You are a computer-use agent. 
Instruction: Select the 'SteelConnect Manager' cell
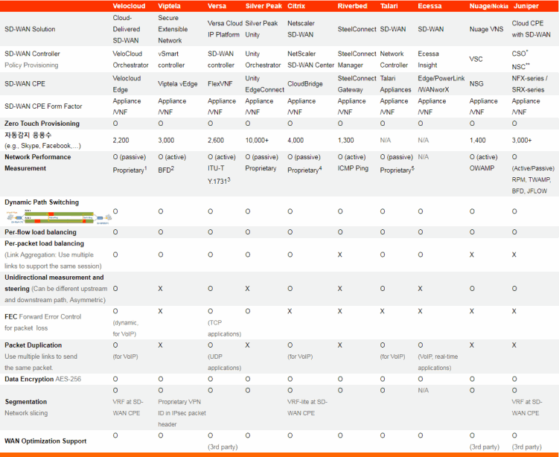coord(357,60)
